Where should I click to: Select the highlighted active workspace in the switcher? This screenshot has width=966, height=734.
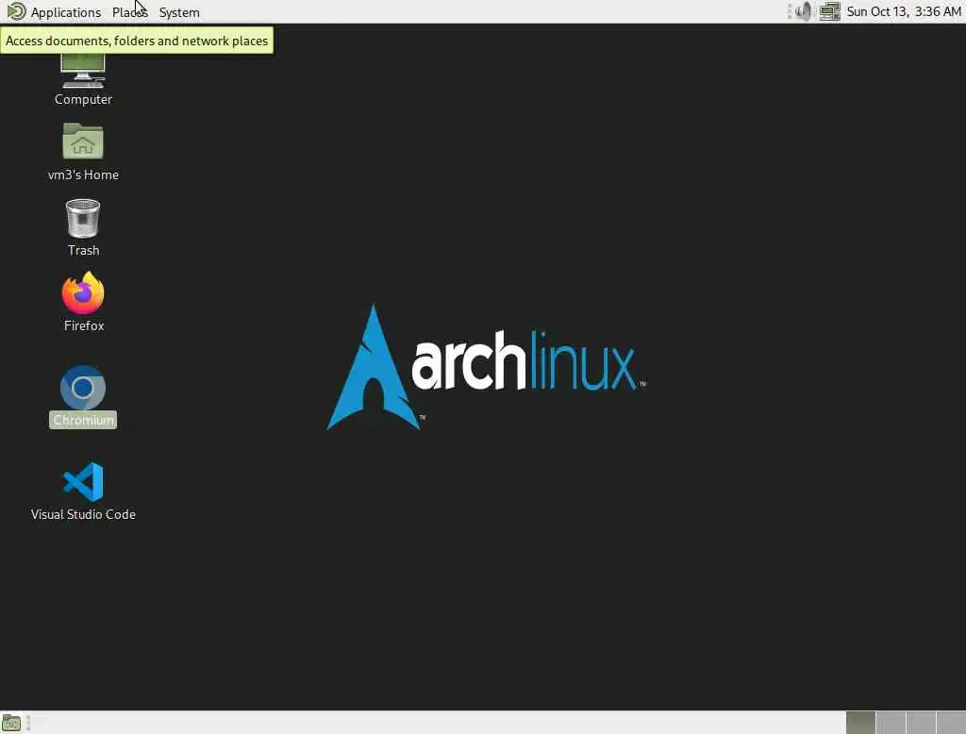tap(860, 723)
